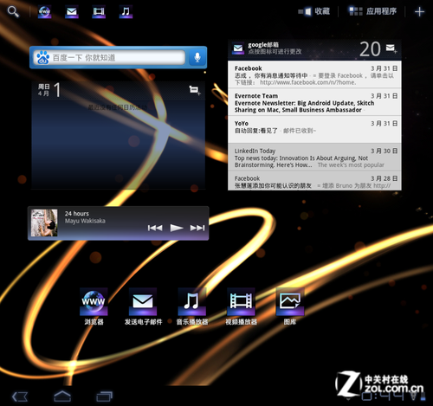Tap the Back navigation button
This screenshot has width=433, height=406.
coord(20,396)
